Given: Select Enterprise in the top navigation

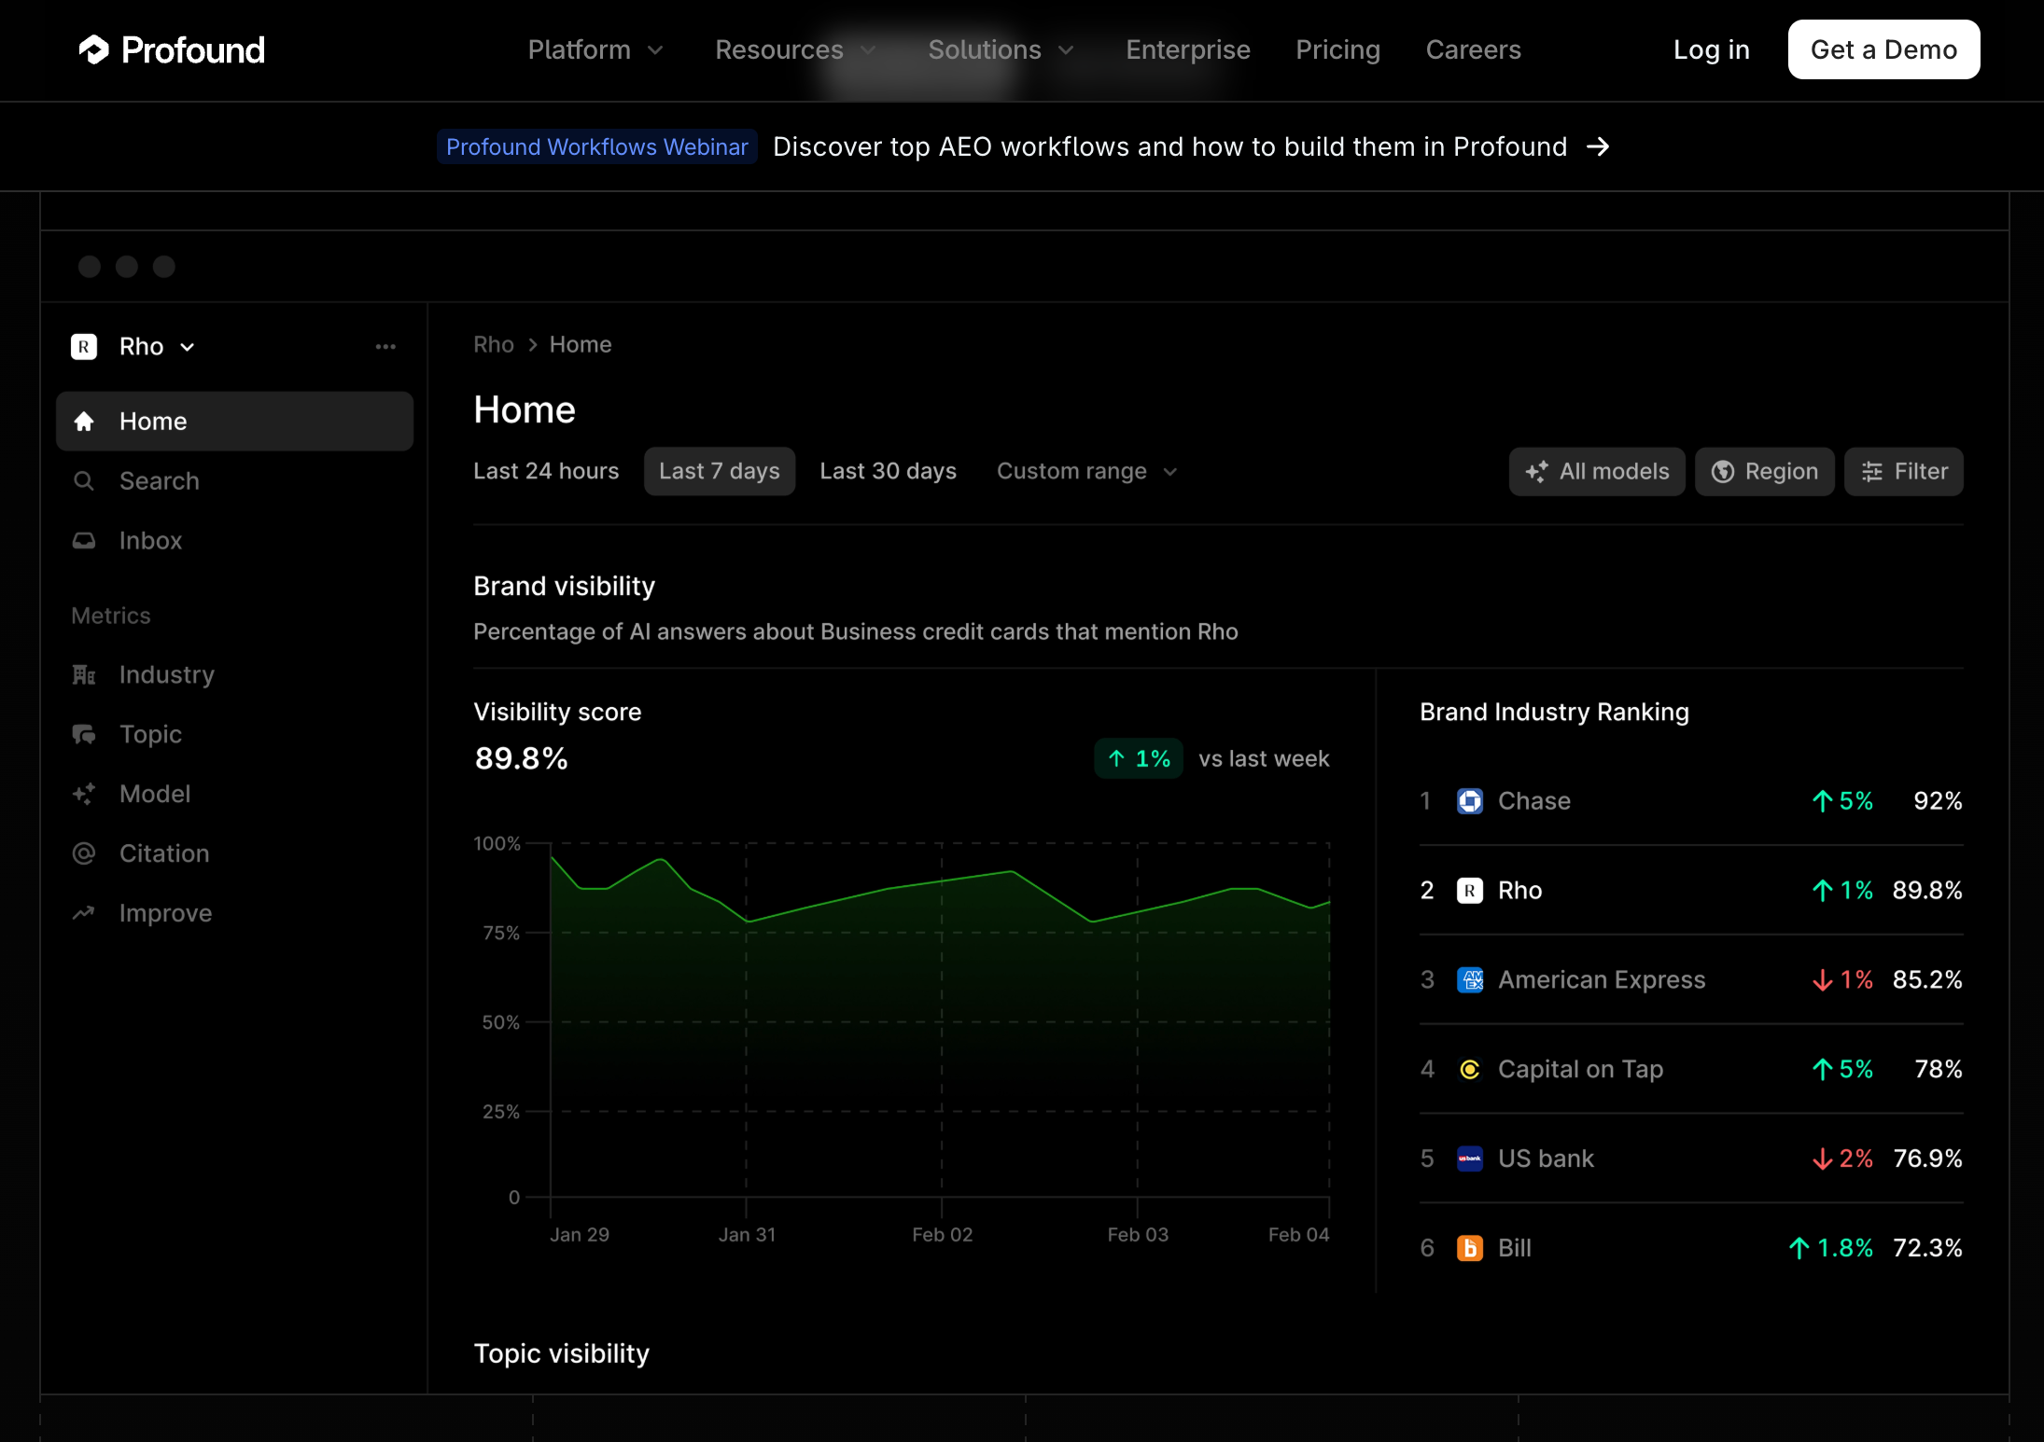Looking at the screenshot, I should [1187, 49].
